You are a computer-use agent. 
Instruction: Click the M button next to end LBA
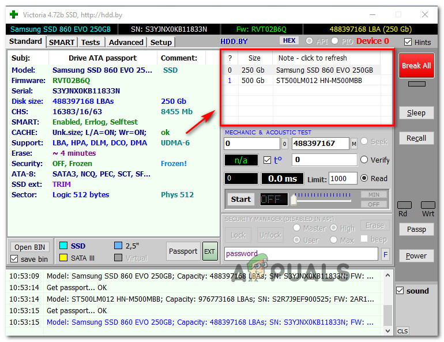click(354, 144)
